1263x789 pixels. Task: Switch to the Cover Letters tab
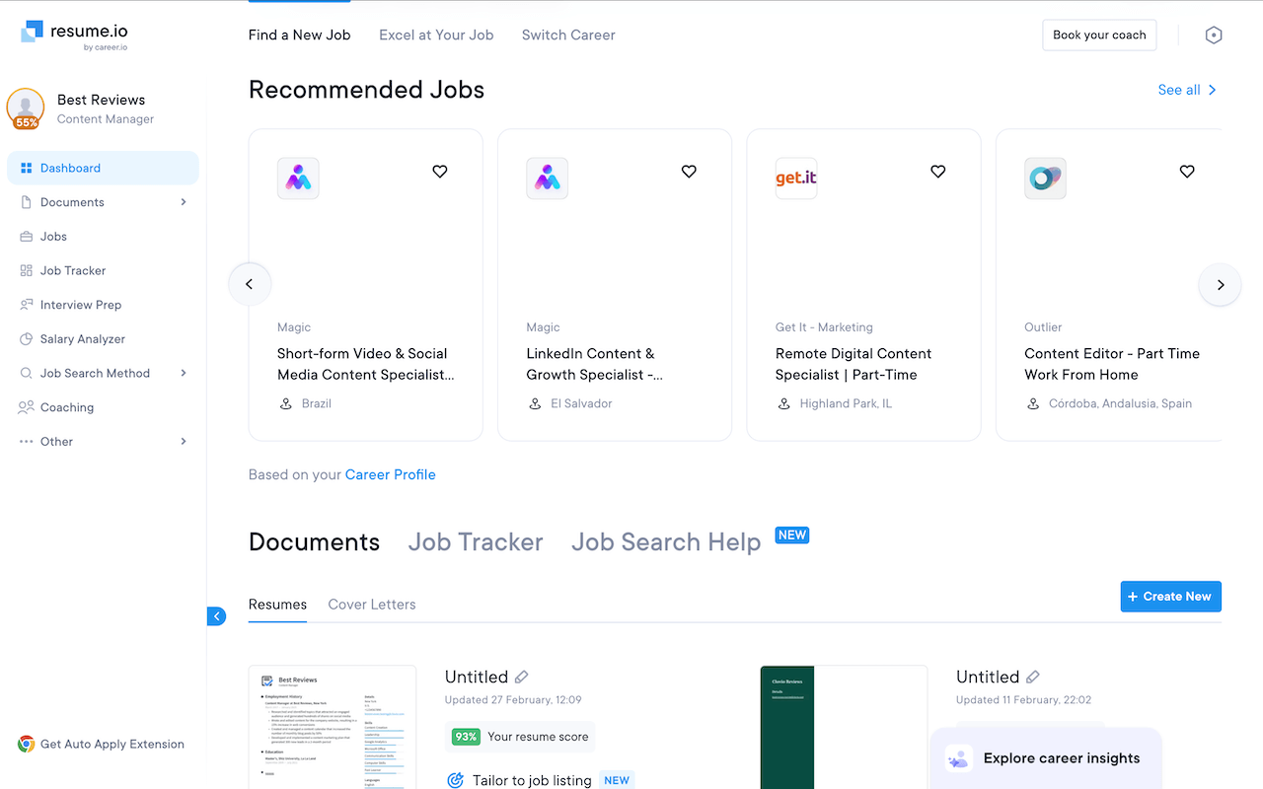(x=372, y=605)
